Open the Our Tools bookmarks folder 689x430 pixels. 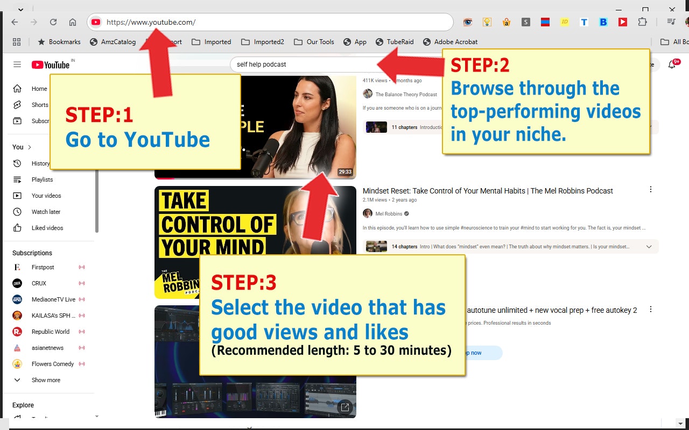[x=314, y=42]
